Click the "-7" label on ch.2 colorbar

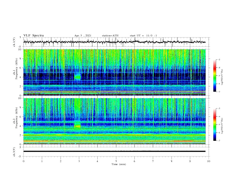tap(219, 141)
